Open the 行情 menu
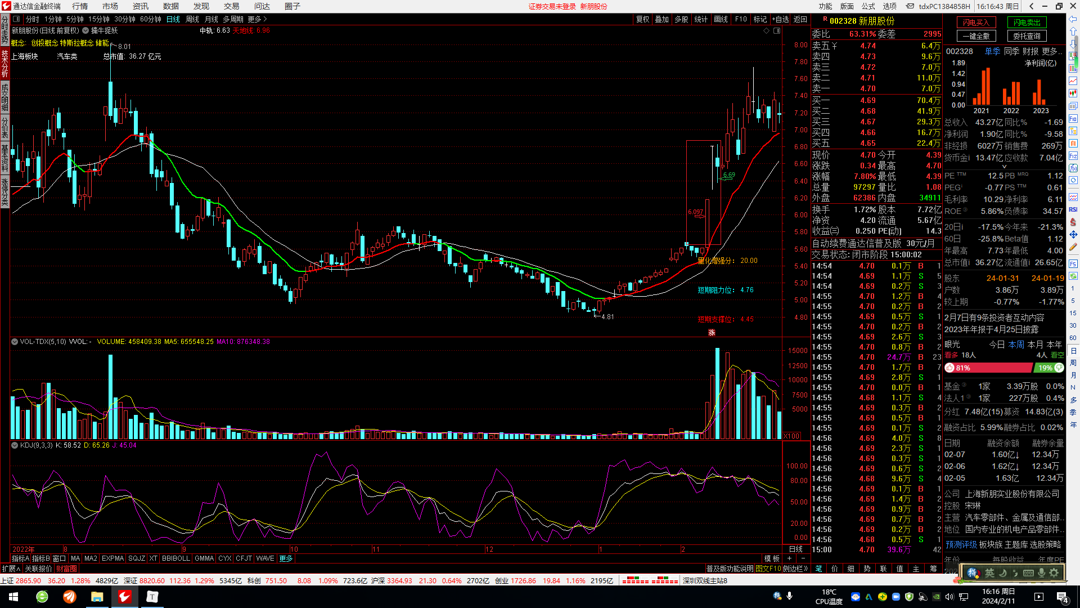This screenshot has height=608, width=1080. tap(80, 6)
